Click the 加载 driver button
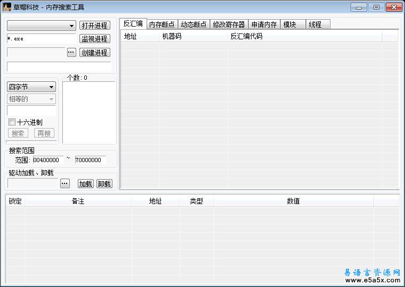The image size is (405, 287). coord(86,184)
